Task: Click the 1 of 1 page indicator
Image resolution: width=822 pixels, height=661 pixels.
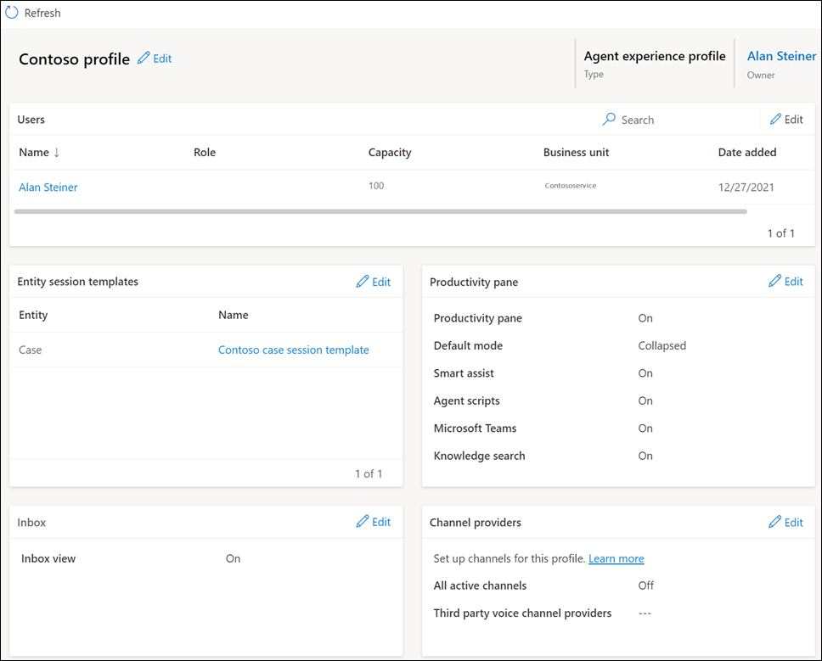Action: coord(780,232)
